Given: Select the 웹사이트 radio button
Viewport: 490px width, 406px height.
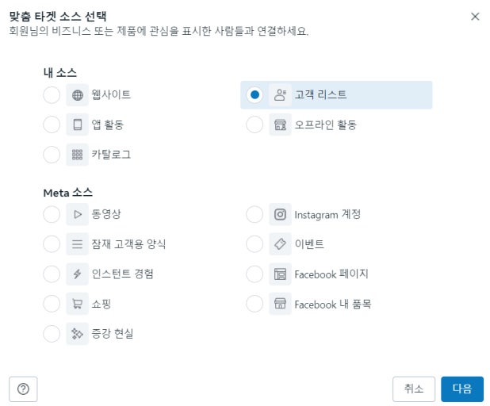Looking at the screenshot, I should tap(52, 95).
